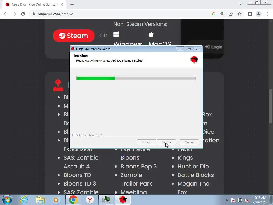Click the Ninja Kiwi icon in setup title bar
Image resolution: width=273 pixels, height=205 pixels.
pyautogui.click(x=73, y=49)
